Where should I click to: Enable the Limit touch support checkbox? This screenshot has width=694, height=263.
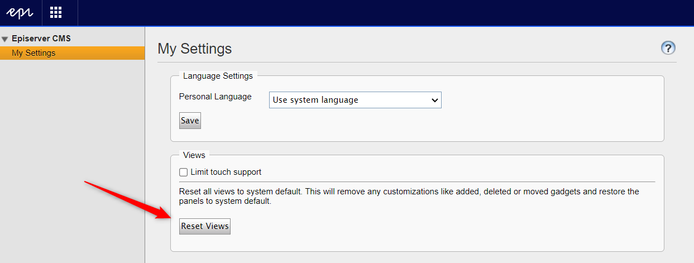pos(183,172)
